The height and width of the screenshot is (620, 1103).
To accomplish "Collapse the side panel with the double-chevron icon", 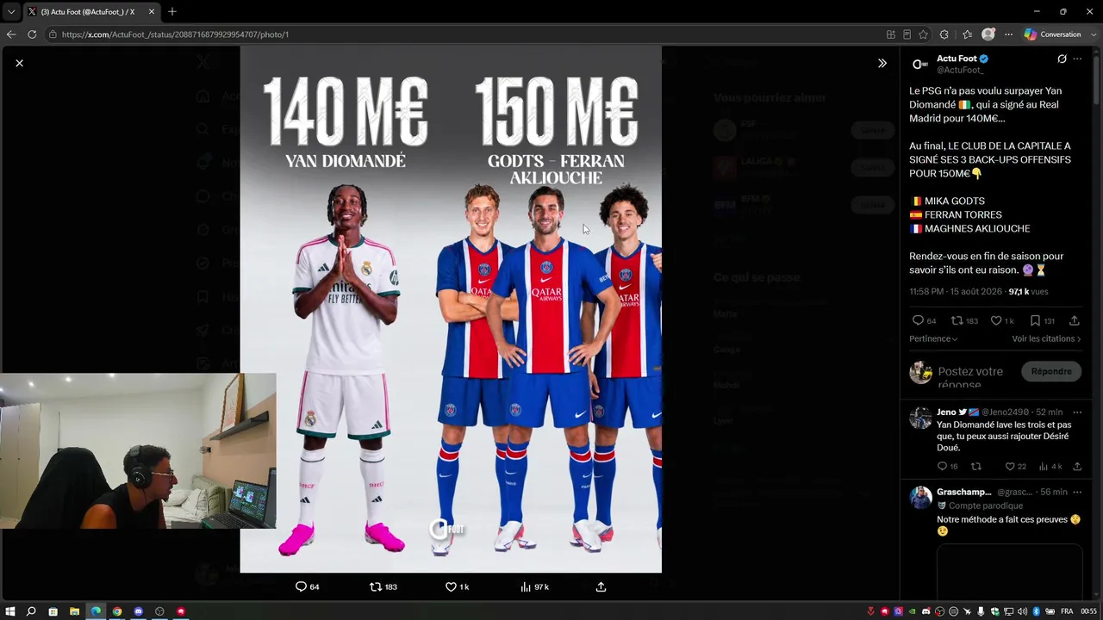I will (882, 63).
